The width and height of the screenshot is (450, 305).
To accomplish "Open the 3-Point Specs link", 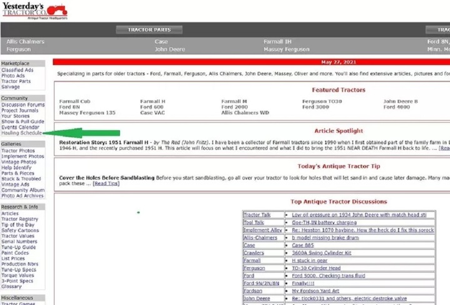I will point(17,281).
